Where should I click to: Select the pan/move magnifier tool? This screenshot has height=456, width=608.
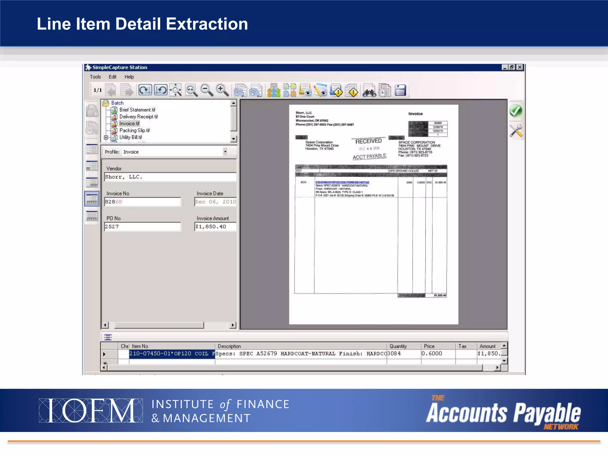click(176, 90)
